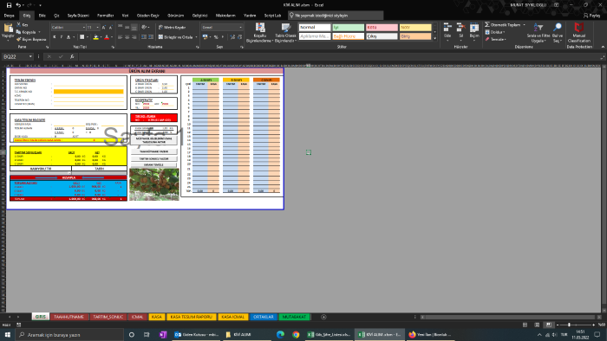Open the font size dropdown
607x341 pixels.
coord(97,28)
